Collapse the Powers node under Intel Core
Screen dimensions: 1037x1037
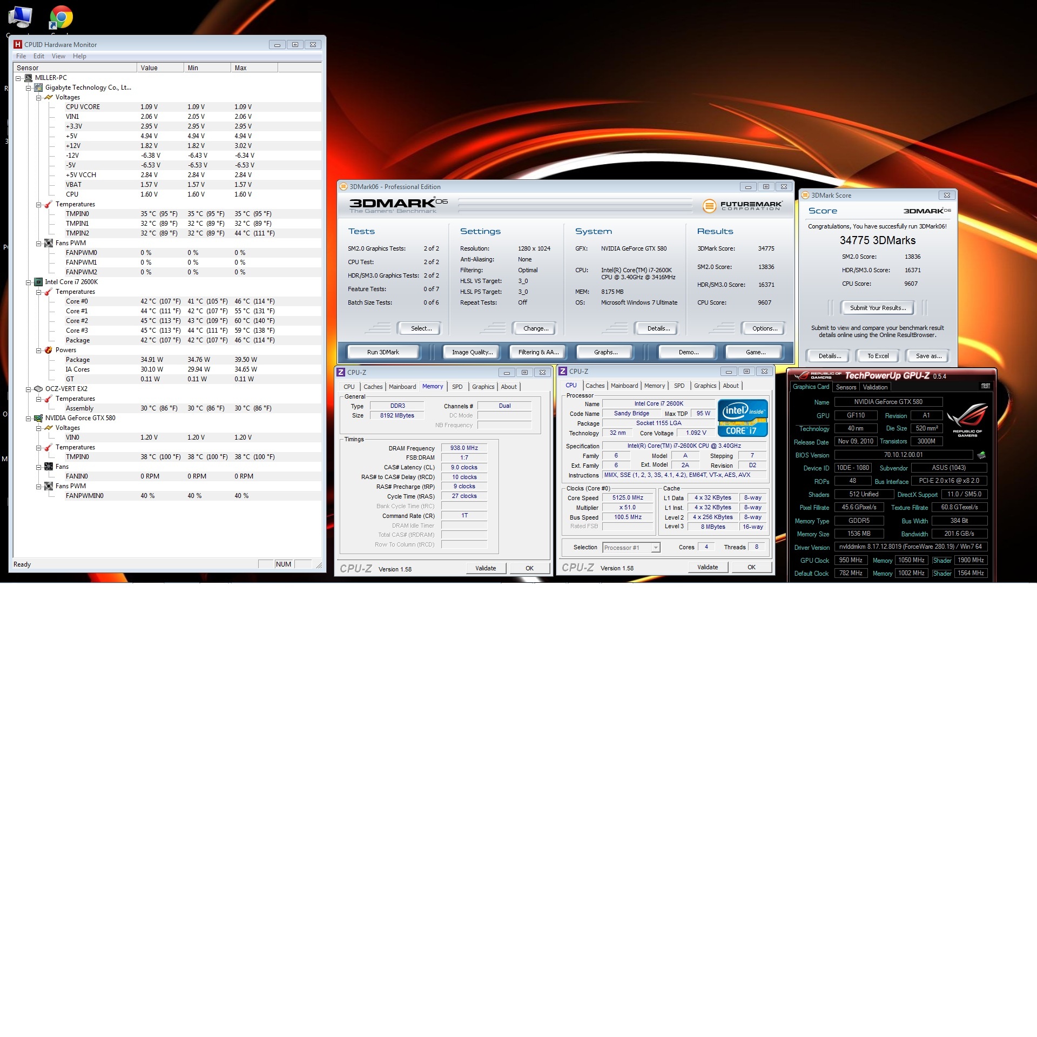point(39,350)
